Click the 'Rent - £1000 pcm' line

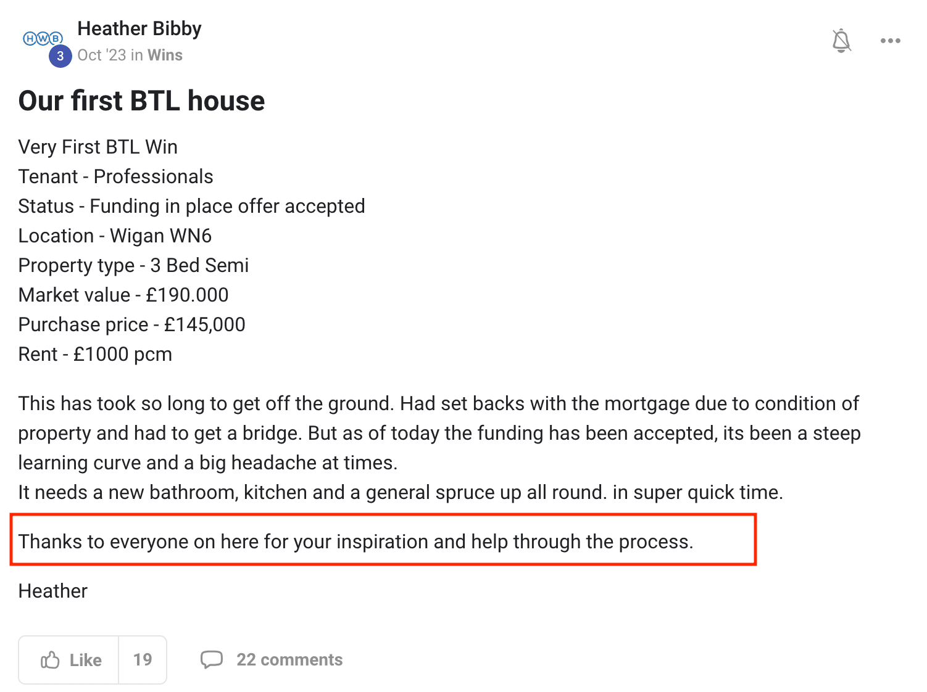click(x=95, y=354)
